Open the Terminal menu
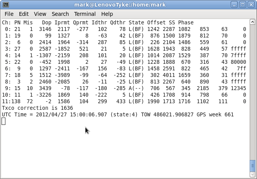The image size is (257, 179). pyautogui.click(x=85, y=14)
